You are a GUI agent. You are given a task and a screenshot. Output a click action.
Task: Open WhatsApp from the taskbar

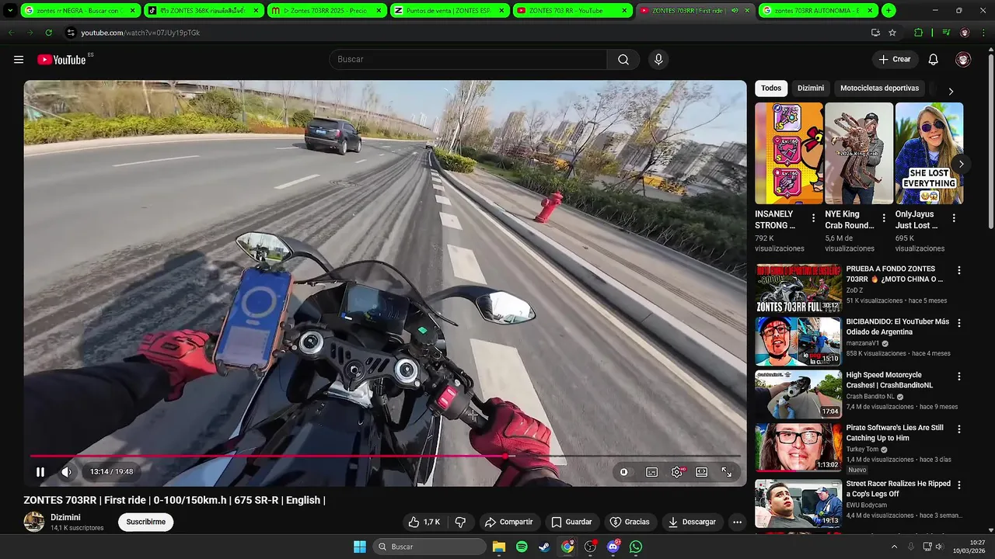click(x=636, y=547)
